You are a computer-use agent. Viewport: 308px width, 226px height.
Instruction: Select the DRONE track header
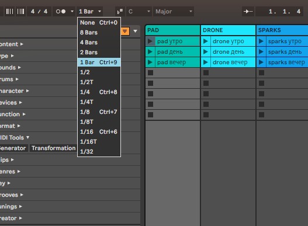click(228, 30)
